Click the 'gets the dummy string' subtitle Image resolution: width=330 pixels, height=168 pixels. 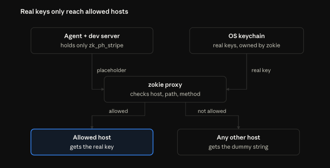point(238,146)
